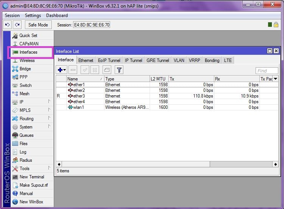Click the remove (minus) interface button
Image resolution: width=284 pixels, height=209 pixels.
[73, 70]
